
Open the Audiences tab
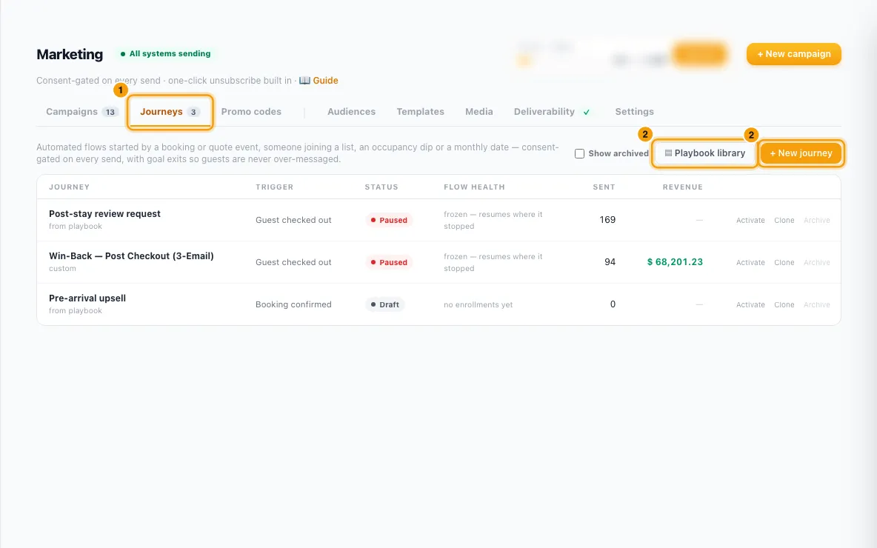(x=351, y=111)
